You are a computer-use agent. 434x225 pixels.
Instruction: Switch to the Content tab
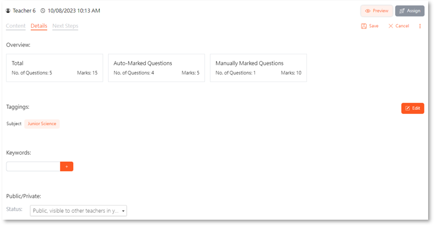(x=15, y=26)
